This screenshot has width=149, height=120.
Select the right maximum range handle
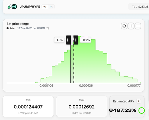click(76, 40)
